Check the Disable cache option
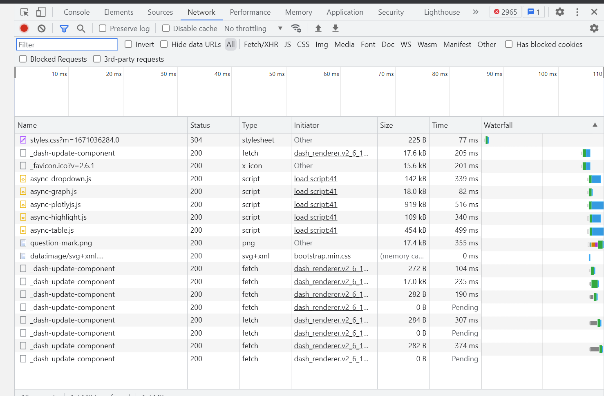Image resolution: width=604 pixels, height=396 pixels. [166, 28]
